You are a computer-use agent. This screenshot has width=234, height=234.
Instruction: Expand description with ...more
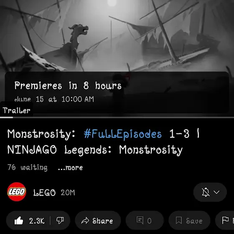[x=70, y=168]
